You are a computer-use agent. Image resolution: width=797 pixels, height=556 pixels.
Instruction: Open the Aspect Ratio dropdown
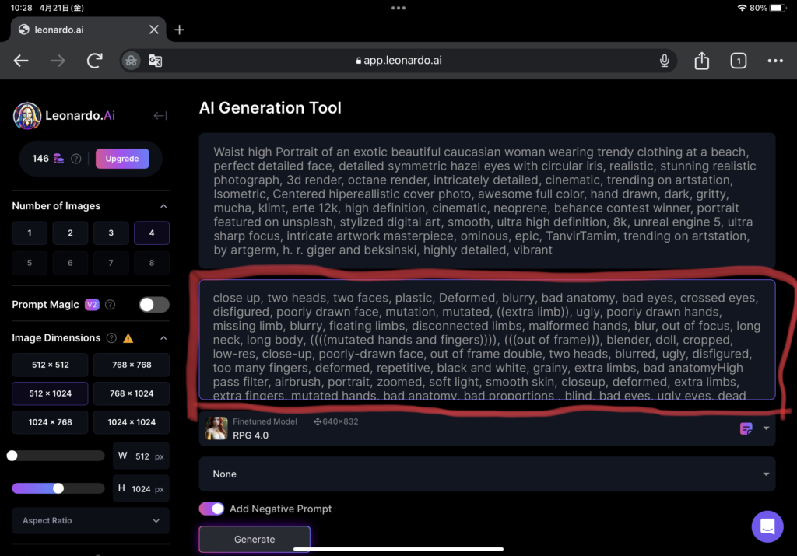click(x=90, y=520)
